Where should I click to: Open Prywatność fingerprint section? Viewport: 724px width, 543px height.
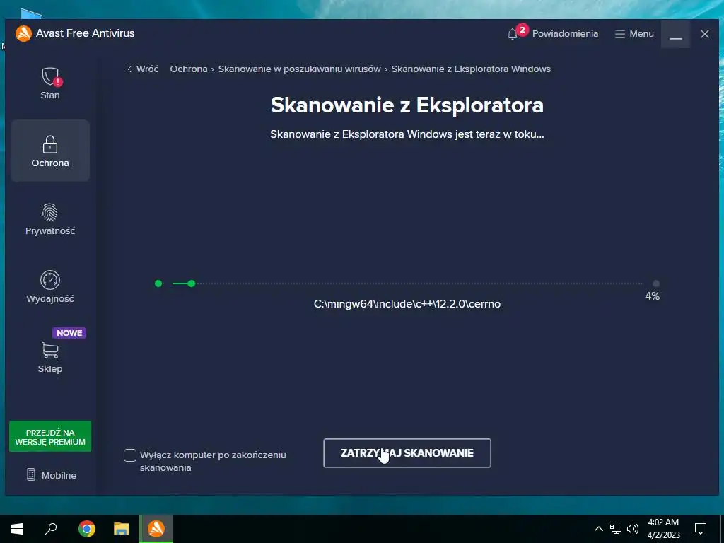click(50, 219)
